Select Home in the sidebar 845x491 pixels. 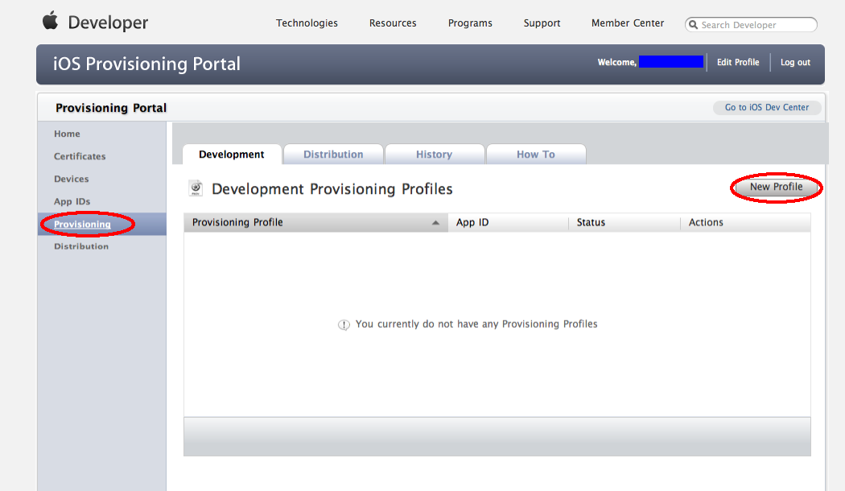pos(67,134)
